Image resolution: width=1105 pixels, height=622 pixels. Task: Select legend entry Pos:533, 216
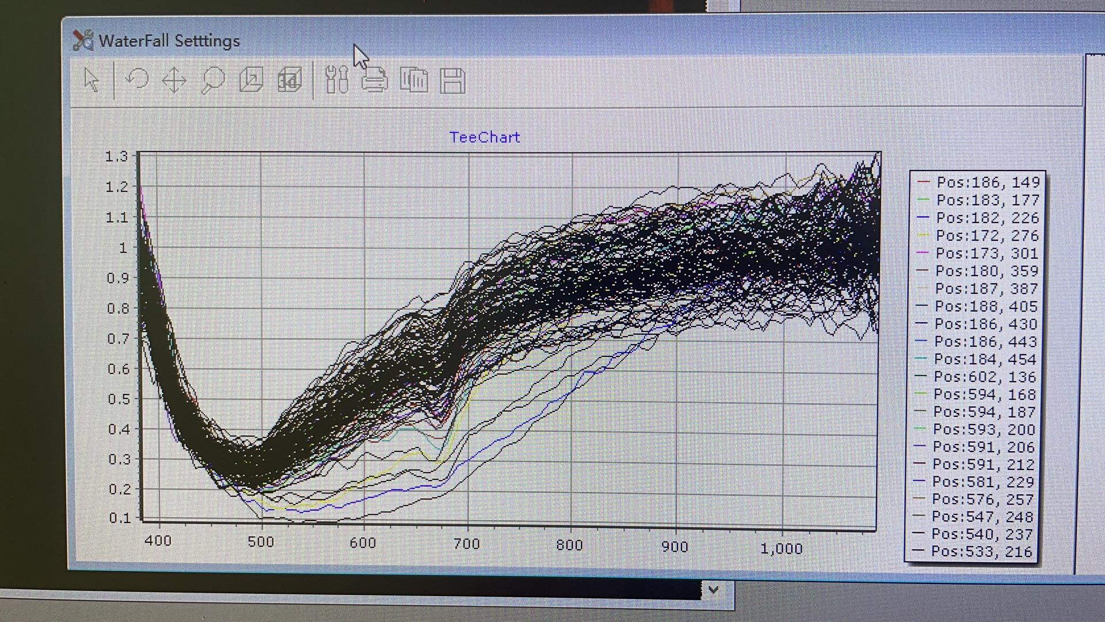[981, 551]
